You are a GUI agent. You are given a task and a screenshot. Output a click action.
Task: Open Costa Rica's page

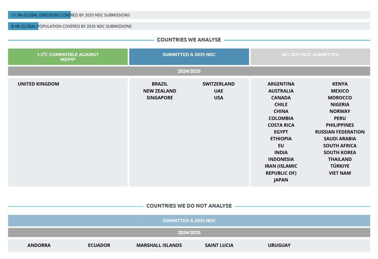[281, 125]
